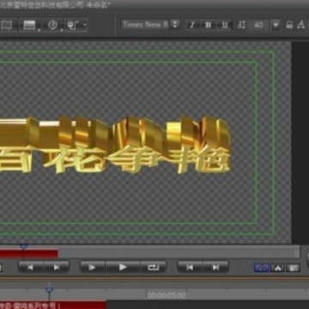The height and width of the screenshot is (309, 309).
Task: Click the 00:00:05:00 timecode on the ruler
Action: pos(167,295)
